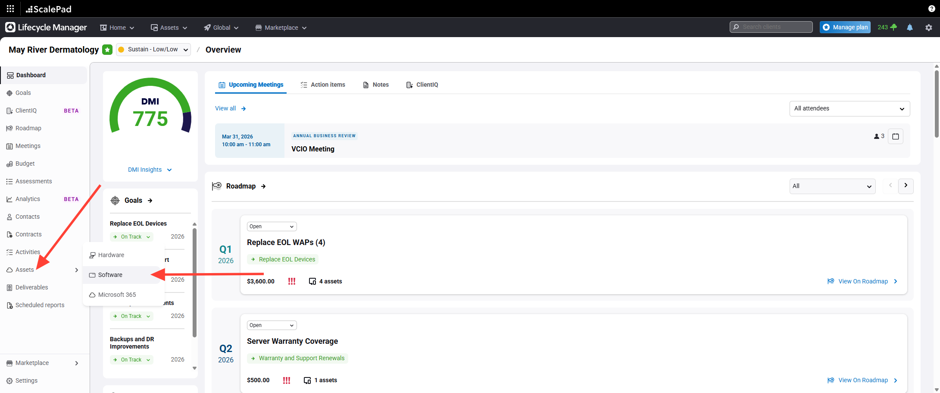This screenshot has height=393, width=940.
Task: Select Software from the Assets submenu
Action: coord(110,275)
